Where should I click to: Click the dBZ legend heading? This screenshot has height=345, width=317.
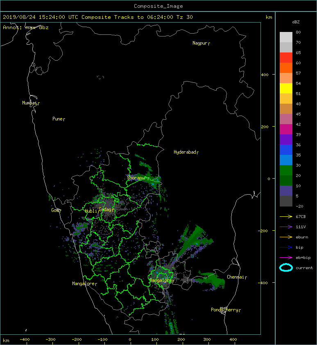(x=296, y=22)
